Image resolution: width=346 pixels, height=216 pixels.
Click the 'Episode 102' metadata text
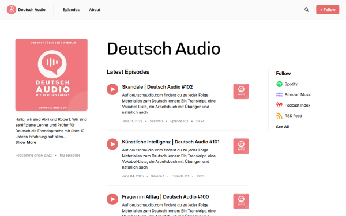click(x=179, y=121)
